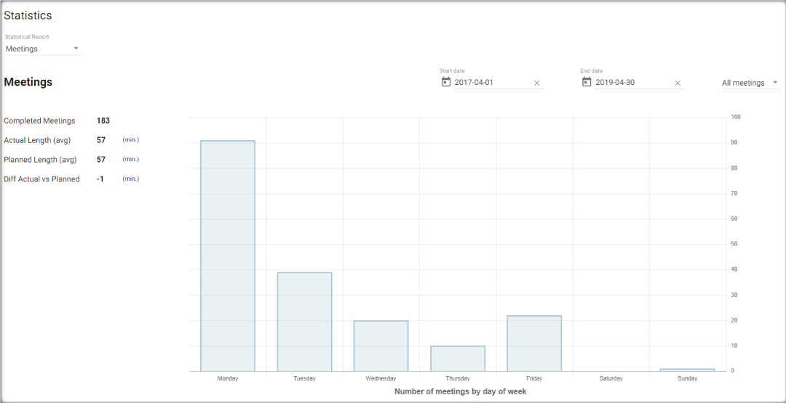Viewport: 786px width, 403px height.
Task: Click the Statistical Report dropdown arrow
Action: point(76,49)
